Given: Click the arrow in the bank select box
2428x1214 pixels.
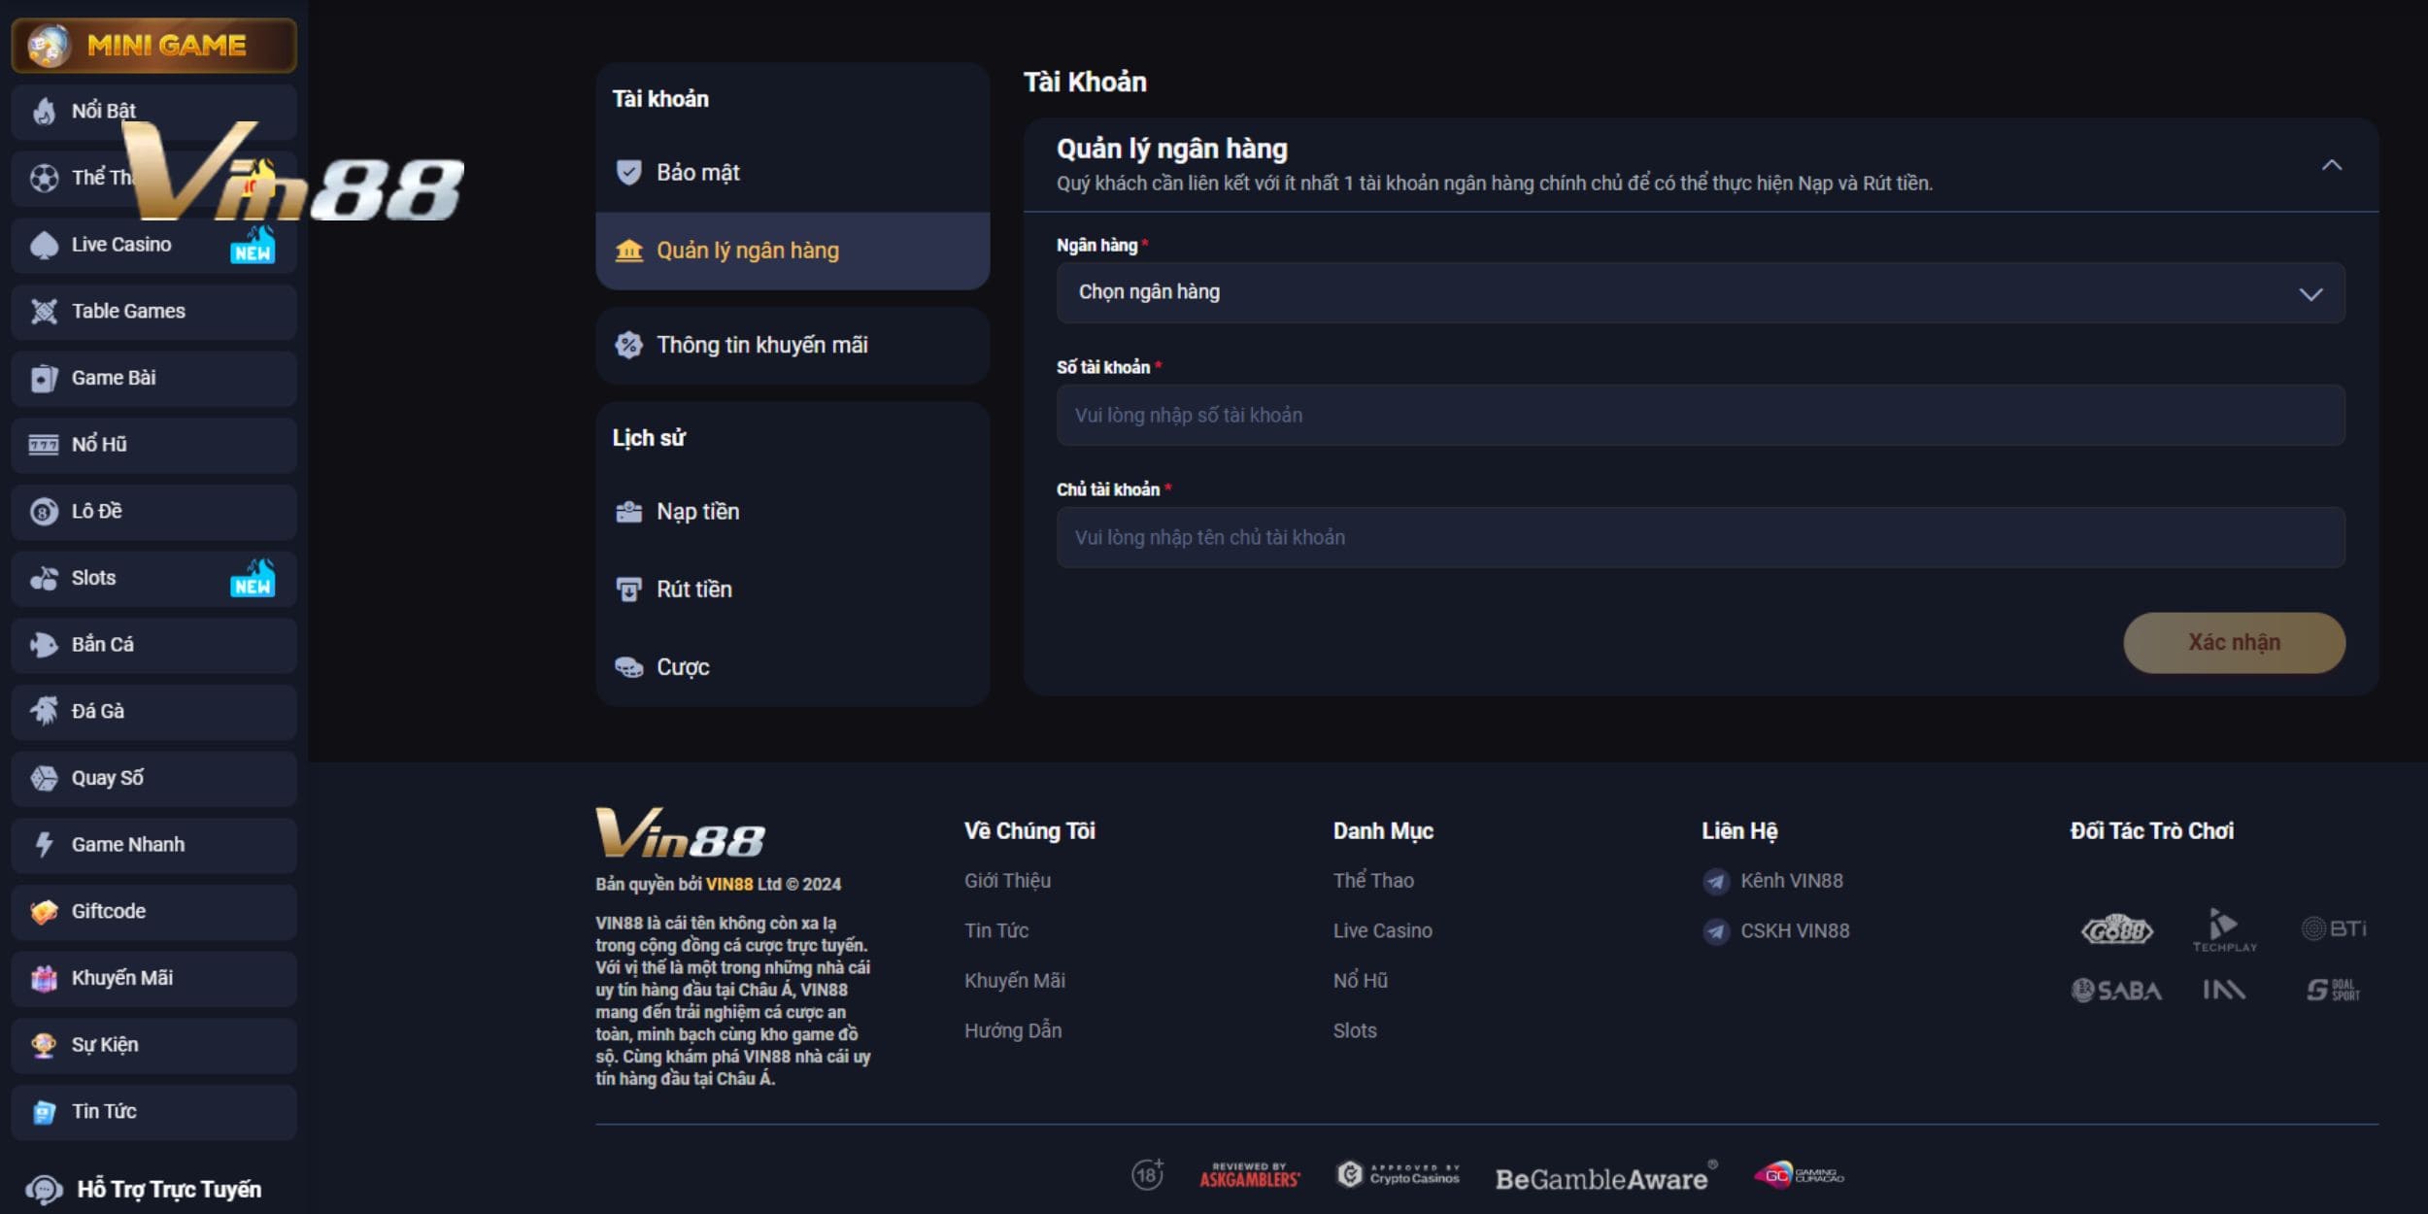Looking at the screenshot, I should point(2310,293).
